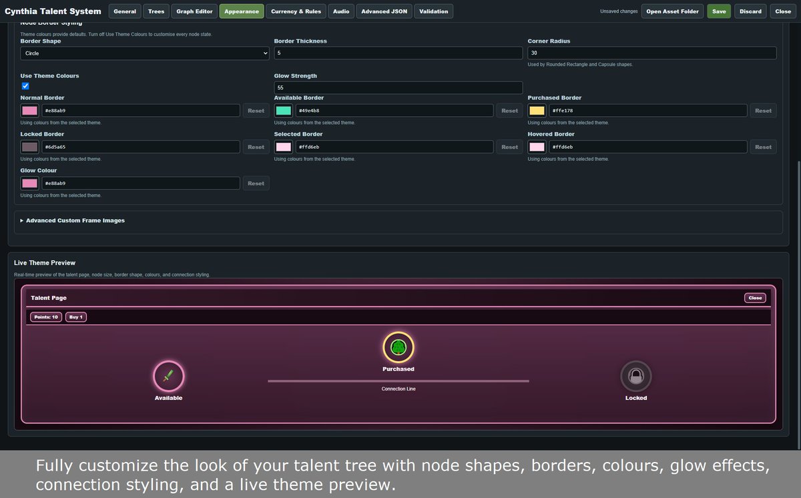The width and height of the screenshot is (801, 498).
Task: Open the Normal Border colour swatch
Action: (30, 111)
